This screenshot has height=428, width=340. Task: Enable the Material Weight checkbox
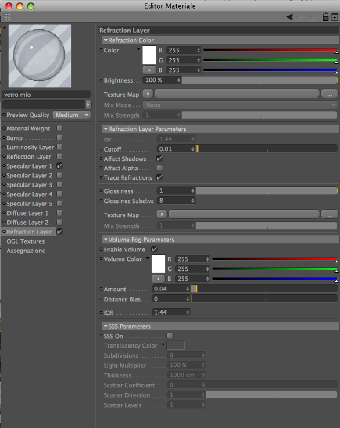[x=59, y=128]
